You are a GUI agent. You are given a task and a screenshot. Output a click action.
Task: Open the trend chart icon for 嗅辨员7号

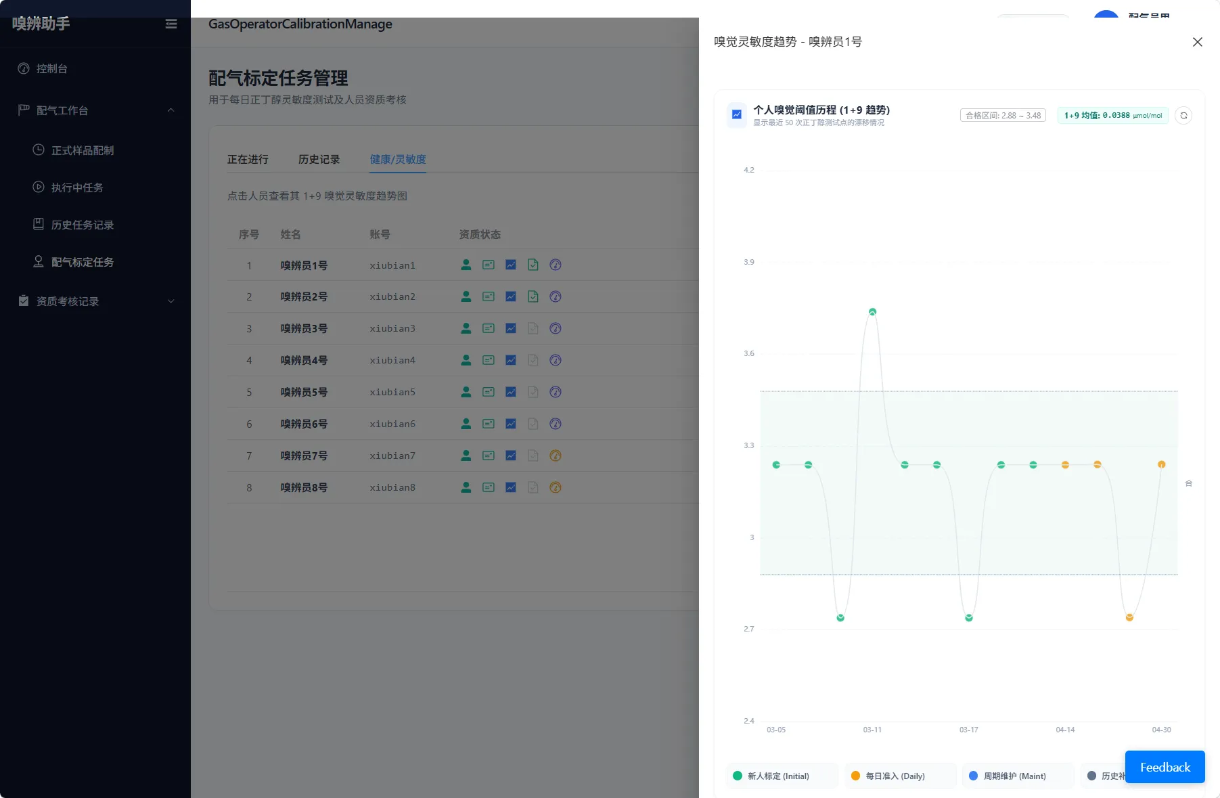point(511,456)
